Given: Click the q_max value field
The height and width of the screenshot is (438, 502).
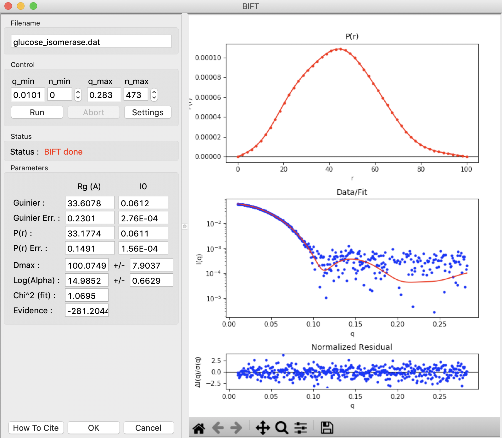Looking at the screenshot, I should [x=104, y=95].
